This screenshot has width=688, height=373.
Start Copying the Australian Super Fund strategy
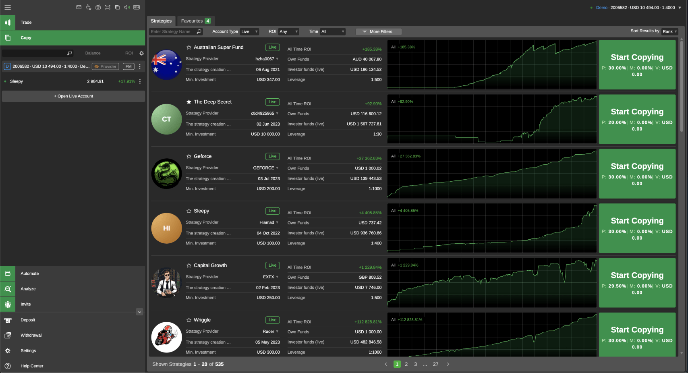click(637, 57)
